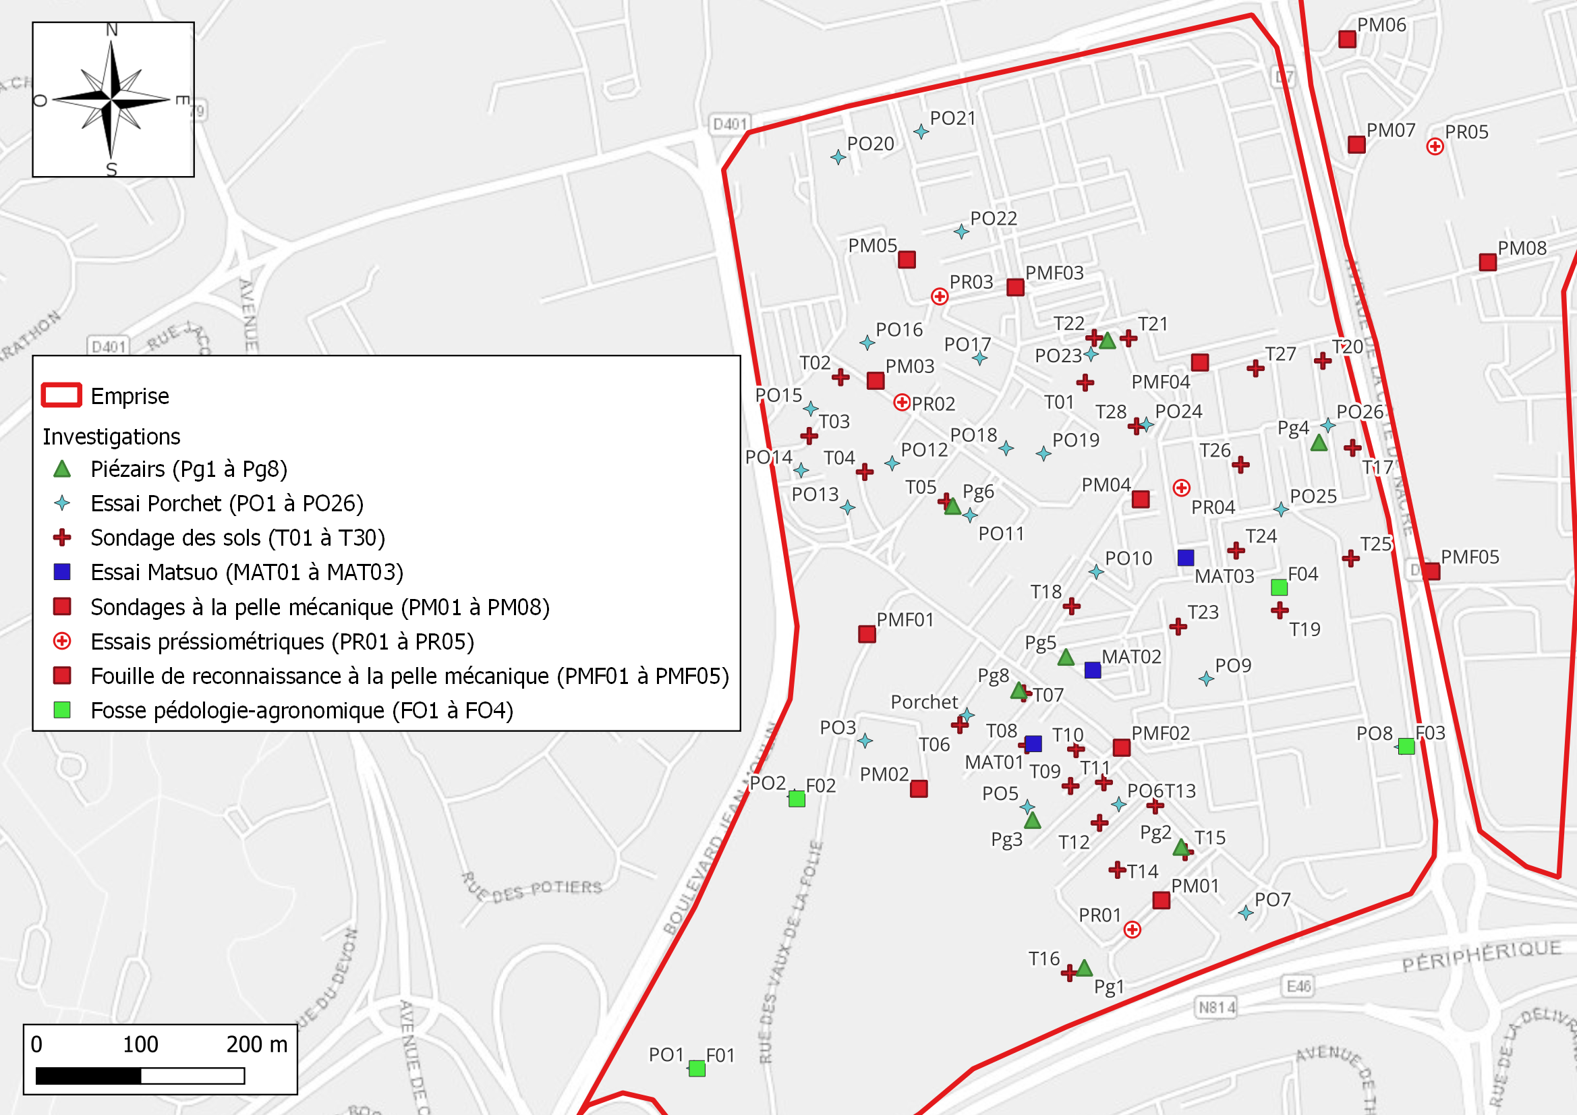Click the PR05 pressiometric test marker
1577x1115 pixels.
click(1434, 146)
